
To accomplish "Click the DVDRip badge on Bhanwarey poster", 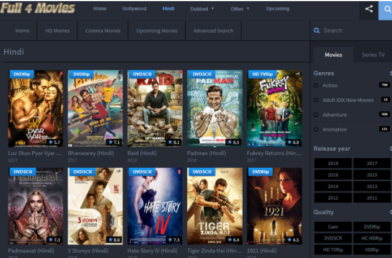I will [82, 74].
